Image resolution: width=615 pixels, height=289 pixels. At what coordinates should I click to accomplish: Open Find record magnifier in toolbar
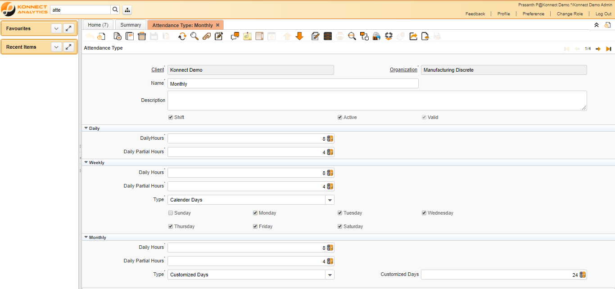point(194,36)
